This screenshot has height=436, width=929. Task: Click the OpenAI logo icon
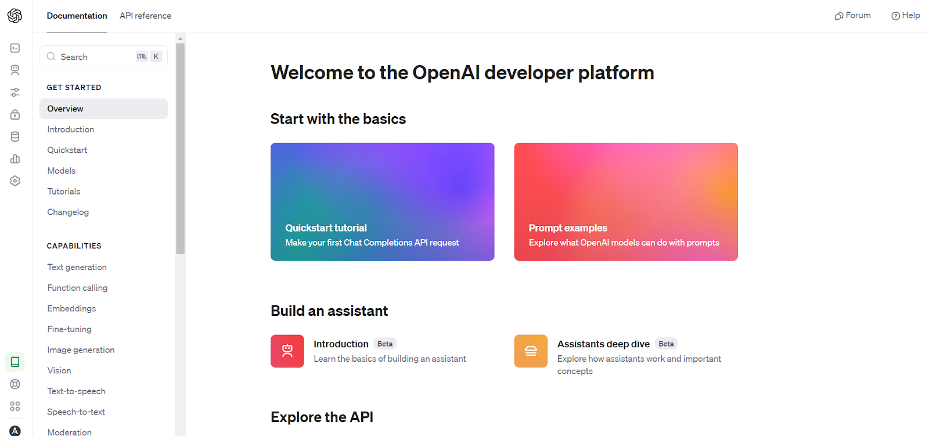coord(15,16)
